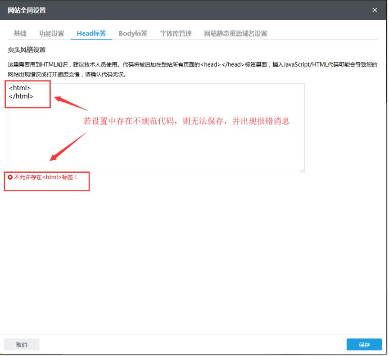Close the 网站全局设置 dialog
The width and height of the screenshot is (389, 356).
click(x=375, y=10)
